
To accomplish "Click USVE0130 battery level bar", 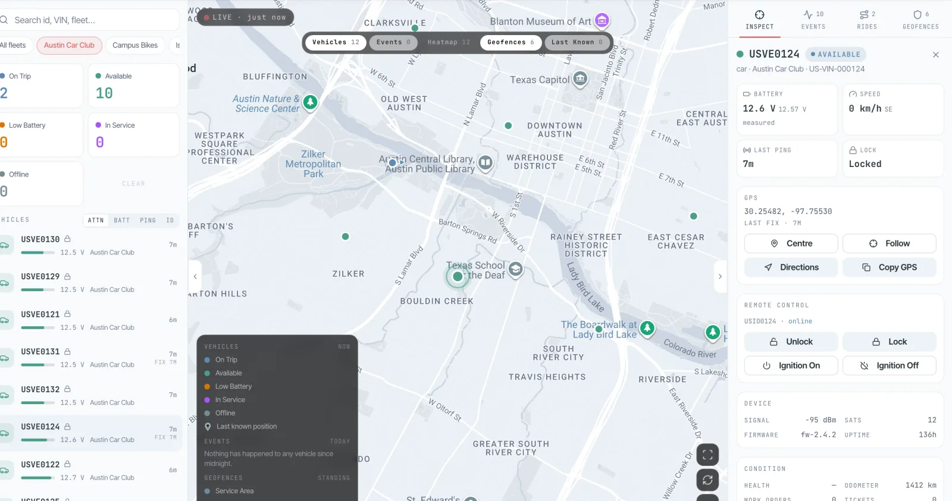I will point(37,253).
